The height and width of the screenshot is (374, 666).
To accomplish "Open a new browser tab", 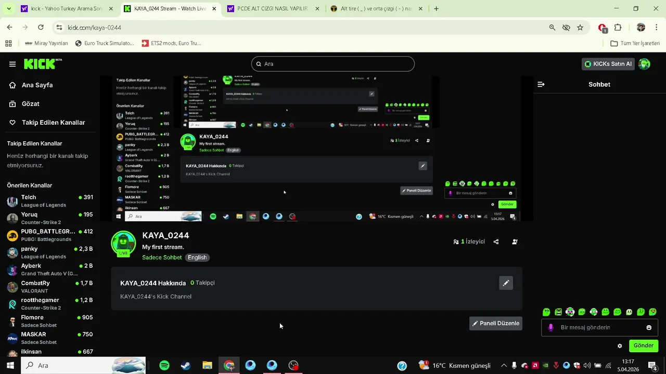I will (436, 9).
